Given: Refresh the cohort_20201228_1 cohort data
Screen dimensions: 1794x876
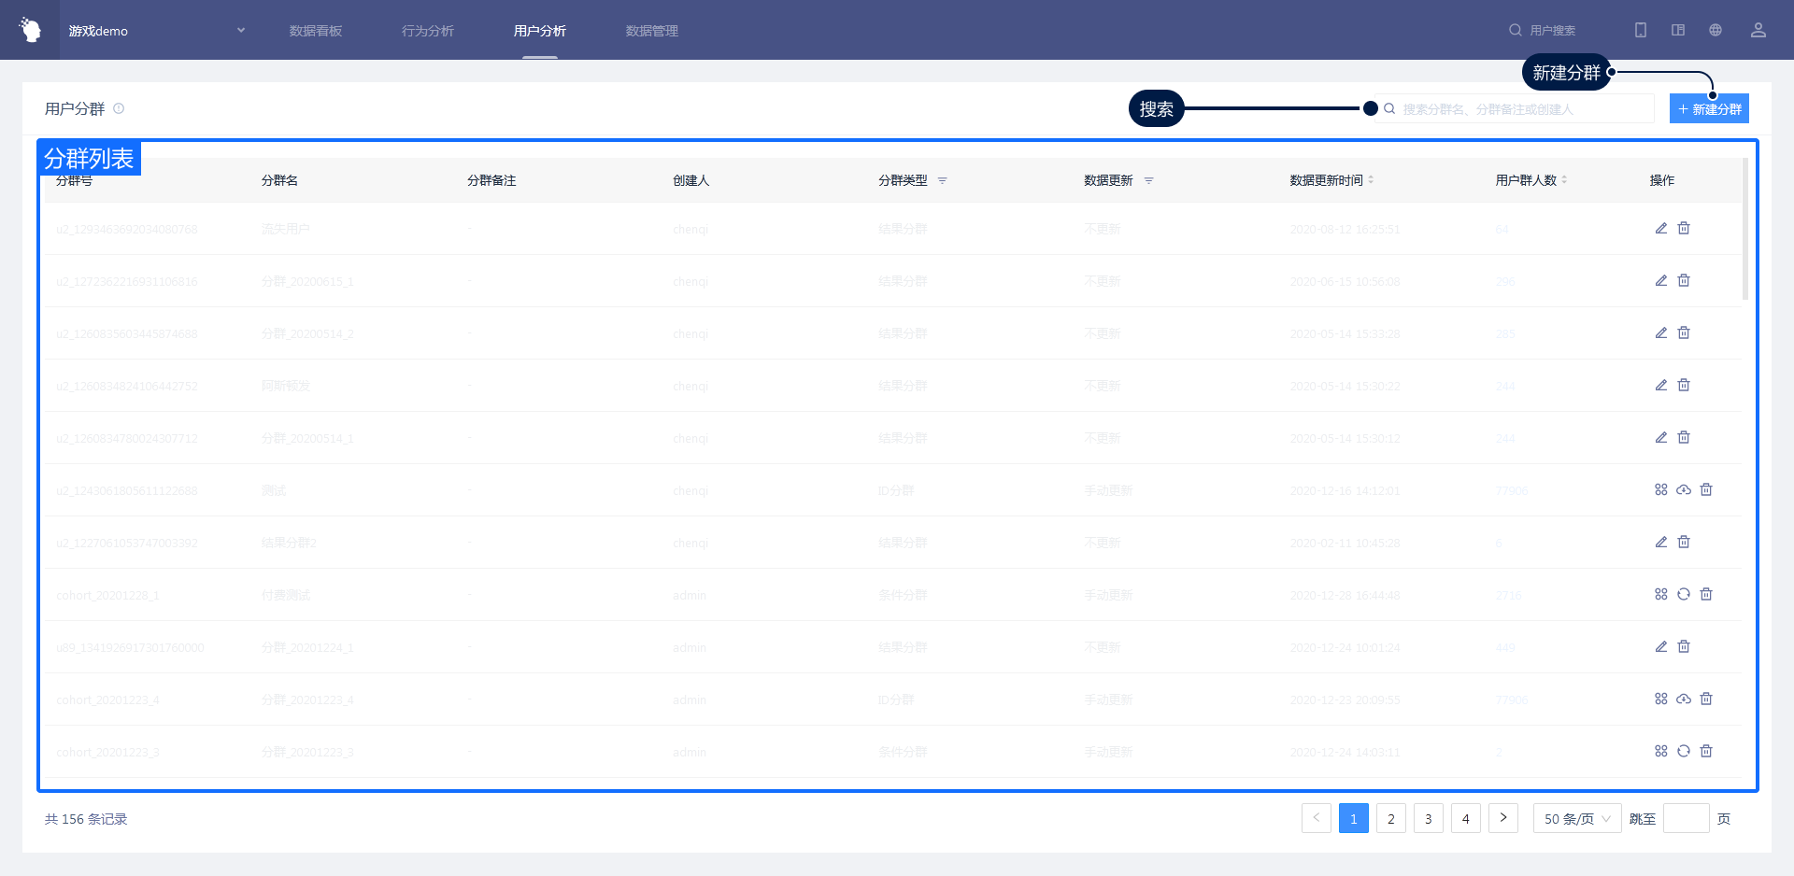Looking at the screenshot, I should tap(1684, 595).
